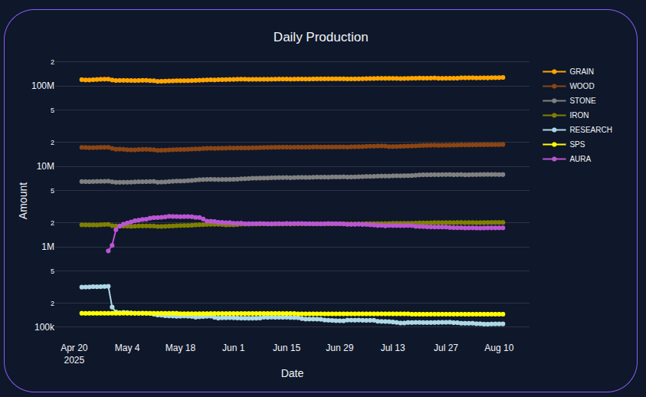Image resolution: width=646 pixels, height=397 pixels.
Task: Click the Aug 10 date axis label
Action: (x=499, y=348)
